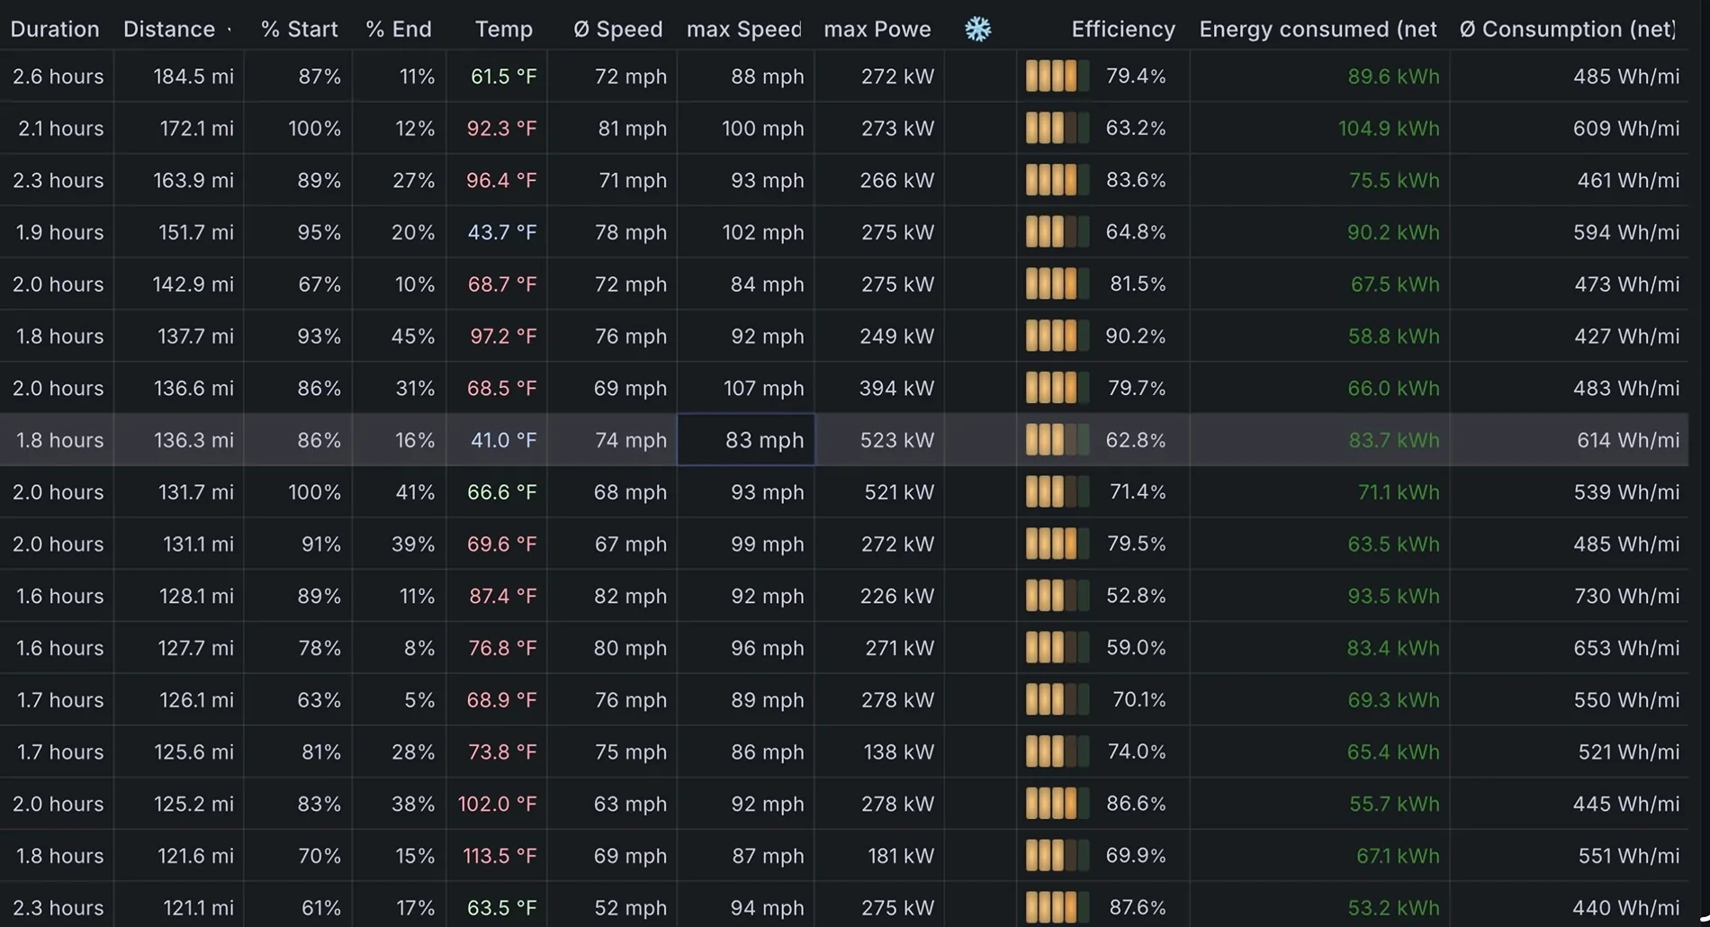Sort table by Duration column header
The image size is (1710, 927).
55,29
